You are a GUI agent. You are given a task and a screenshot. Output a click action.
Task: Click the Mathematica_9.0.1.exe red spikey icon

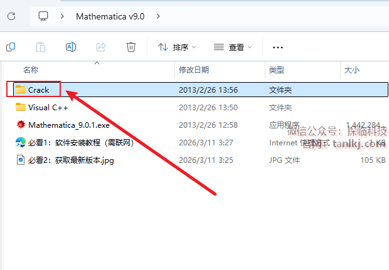click(x=21, y=125)
